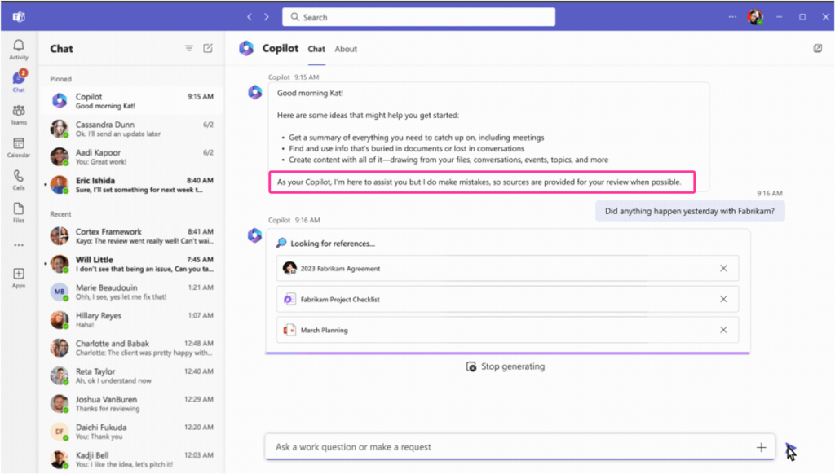Pop out the Copilot chat window

click(817, 48)
